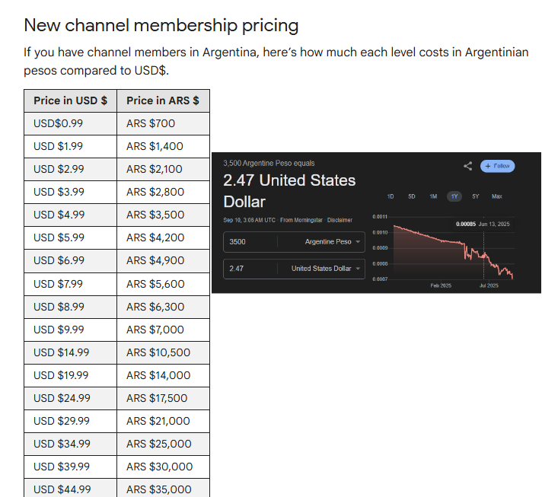This screenshot has width=542, height=497.
Task: Select the 5D chart range
Action: tap(412, 196)
